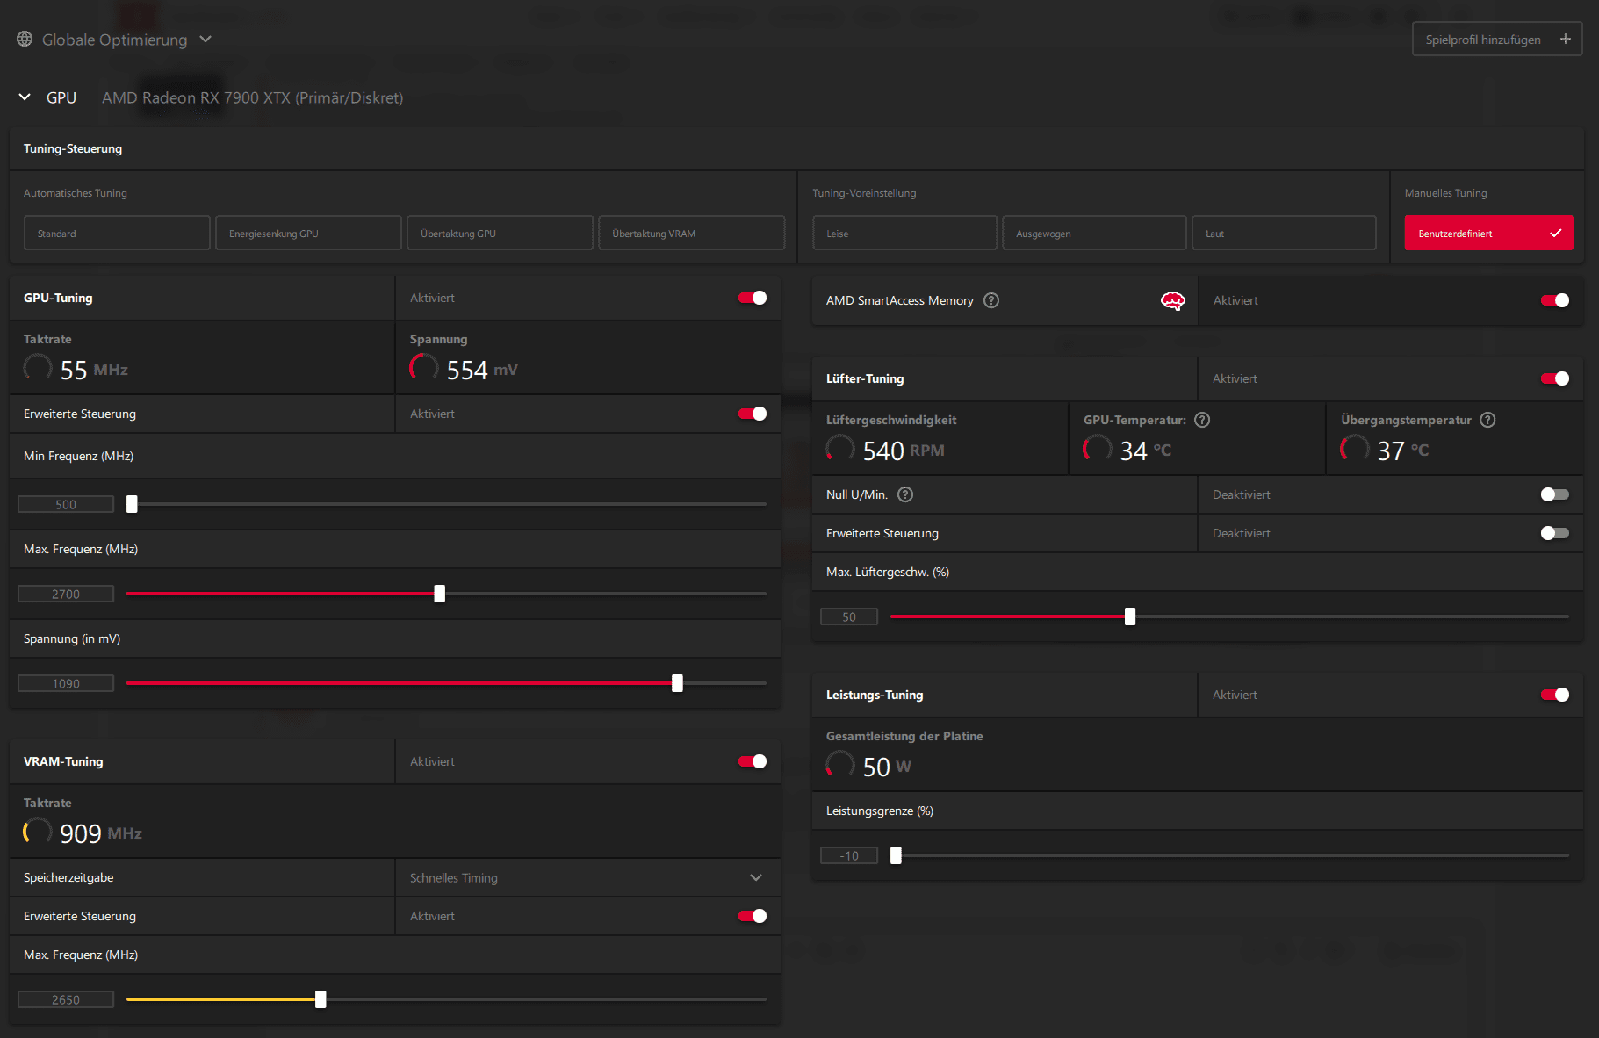The height and width of the screenshot is (1038, 1599).
Task: Disable the Lüfter-Tuning toggle
Action: point(1555,378)
